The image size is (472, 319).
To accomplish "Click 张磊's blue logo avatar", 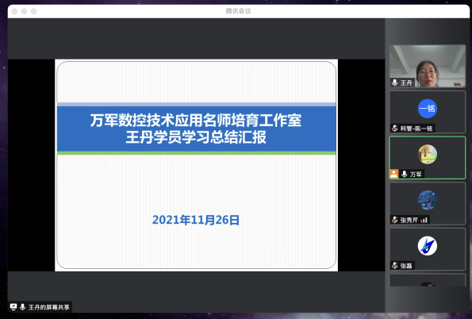I will point(427,246).
